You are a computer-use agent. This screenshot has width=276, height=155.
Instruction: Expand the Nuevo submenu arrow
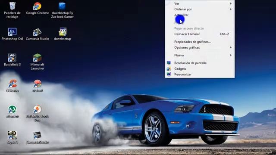(x=231, y=55)
